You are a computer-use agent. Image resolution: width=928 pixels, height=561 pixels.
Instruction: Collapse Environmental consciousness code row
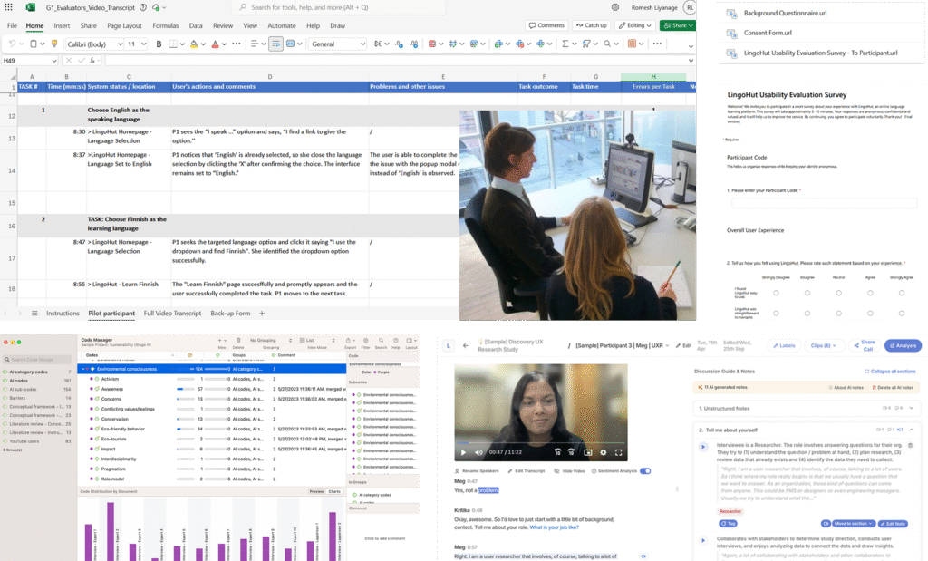[84, 369]
